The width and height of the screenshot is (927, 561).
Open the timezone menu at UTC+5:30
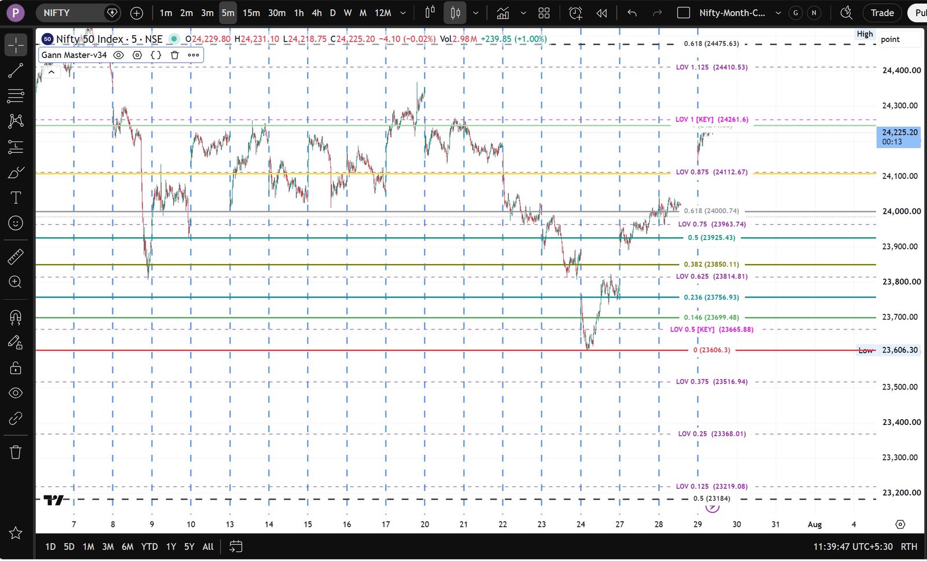[853, 547]
